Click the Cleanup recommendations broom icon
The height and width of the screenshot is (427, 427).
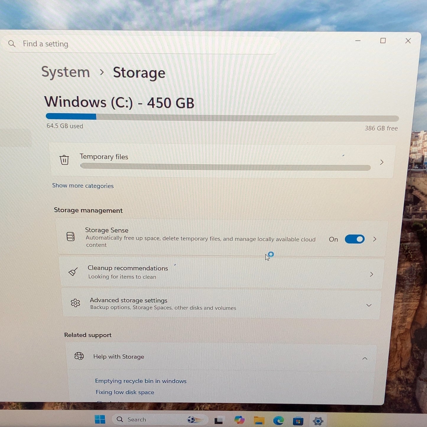(x=73, y=272)
